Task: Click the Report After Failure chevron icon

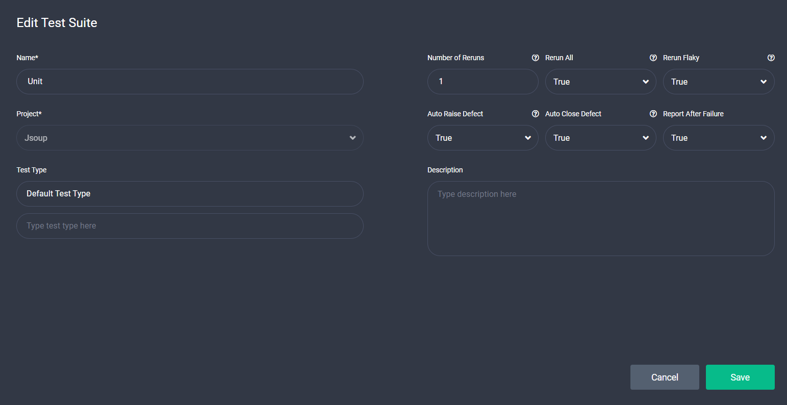Action: click(x=764, y=138)
